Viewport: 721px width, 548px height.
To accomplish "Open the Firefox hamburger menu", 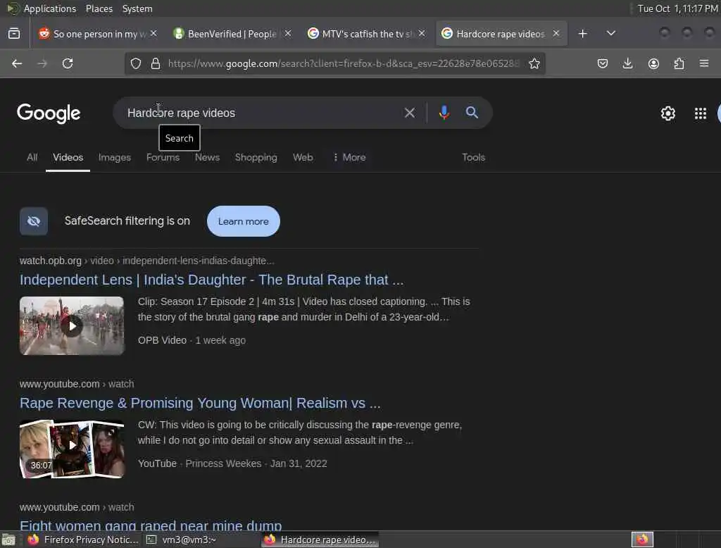I will click(x=704, y=63).
